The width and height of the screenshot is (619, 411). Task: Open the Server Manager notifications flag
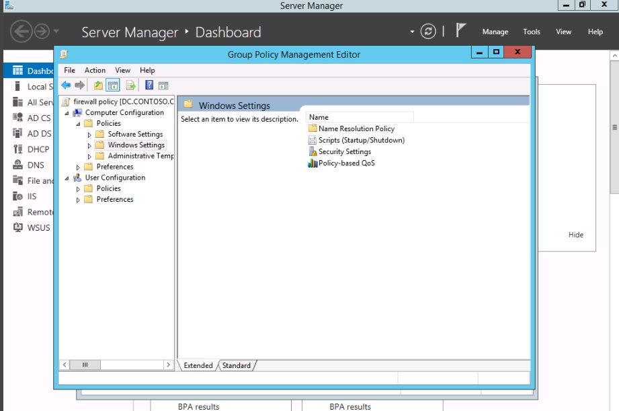(460, 30)
